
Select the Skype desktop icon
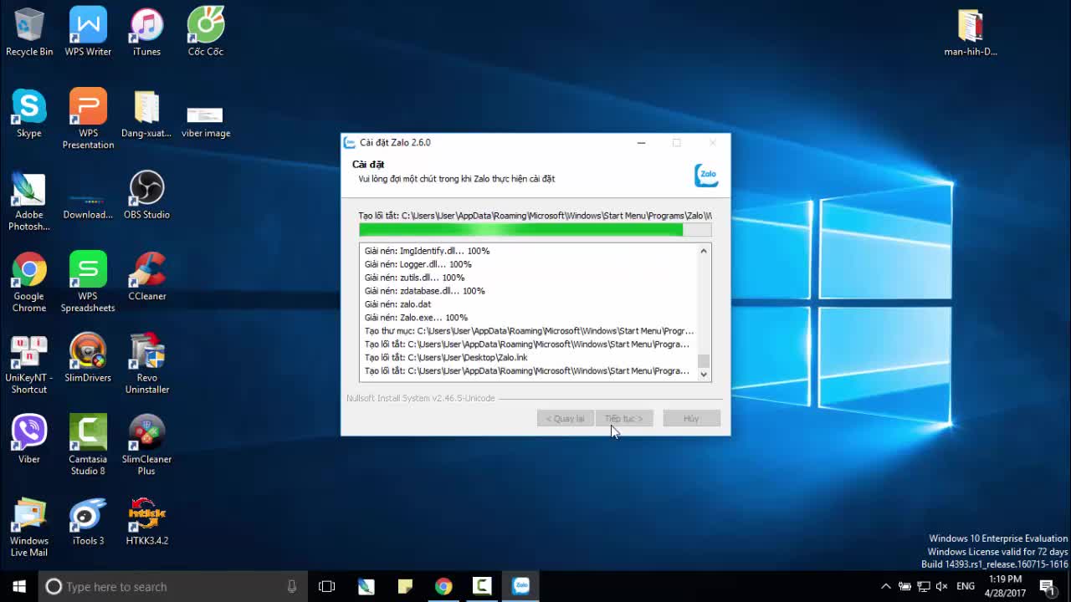click(x=29, y=114)
